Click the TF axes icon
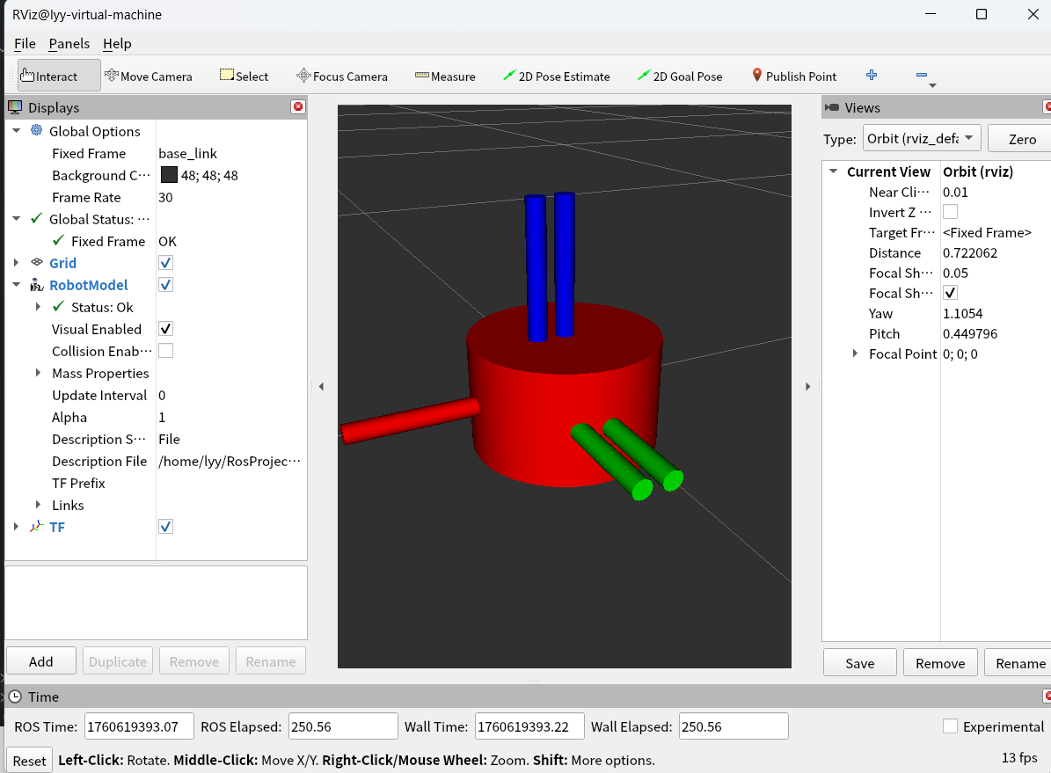 click(37, 527)
